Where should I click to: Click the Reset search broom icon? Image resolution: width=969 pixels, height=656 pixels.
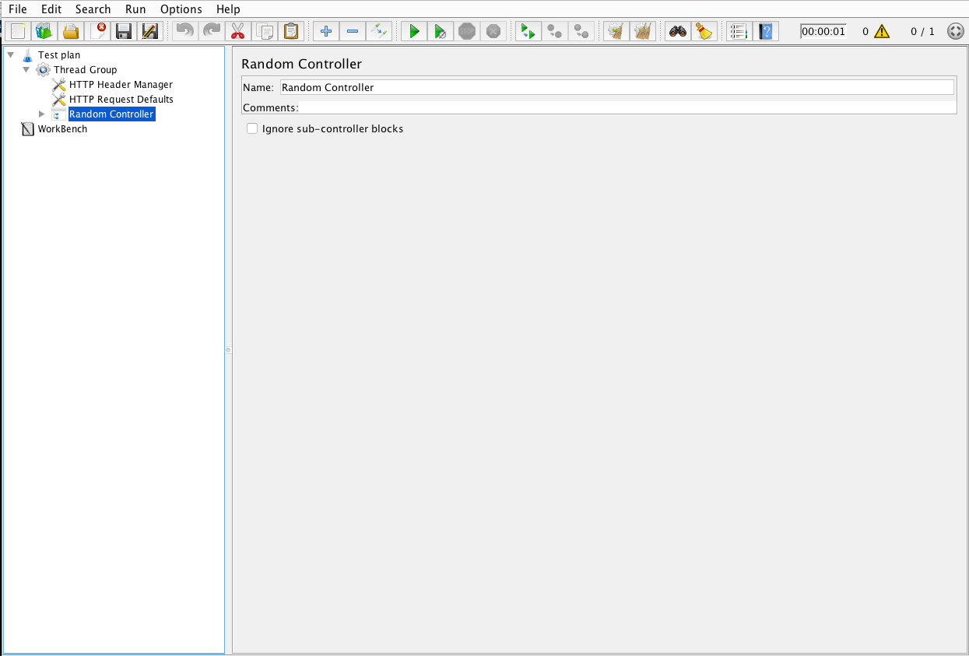pyautogui.click(x=704, y=31)
